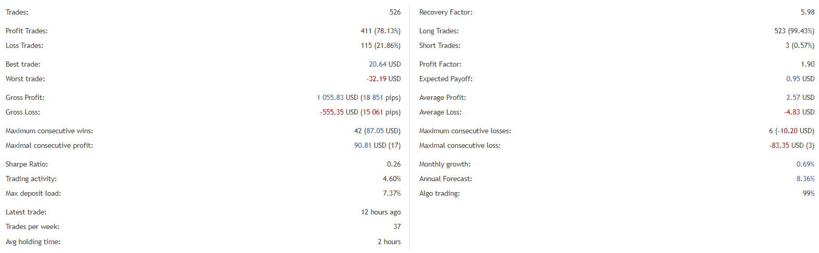Click the Profit Trades count 411 (78.13%)
Viewport: 819px width, 253px height.
pyautogui.click(x=380, y=31)
